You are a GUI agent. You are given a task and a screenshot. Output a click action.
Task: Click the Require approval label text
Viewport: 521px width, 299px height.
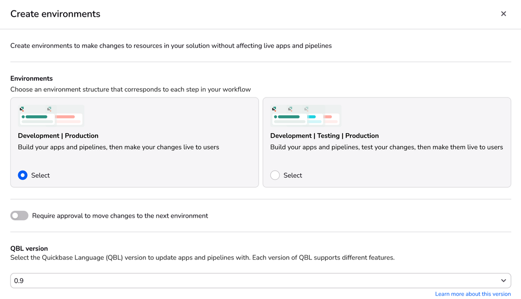point(120,216)
